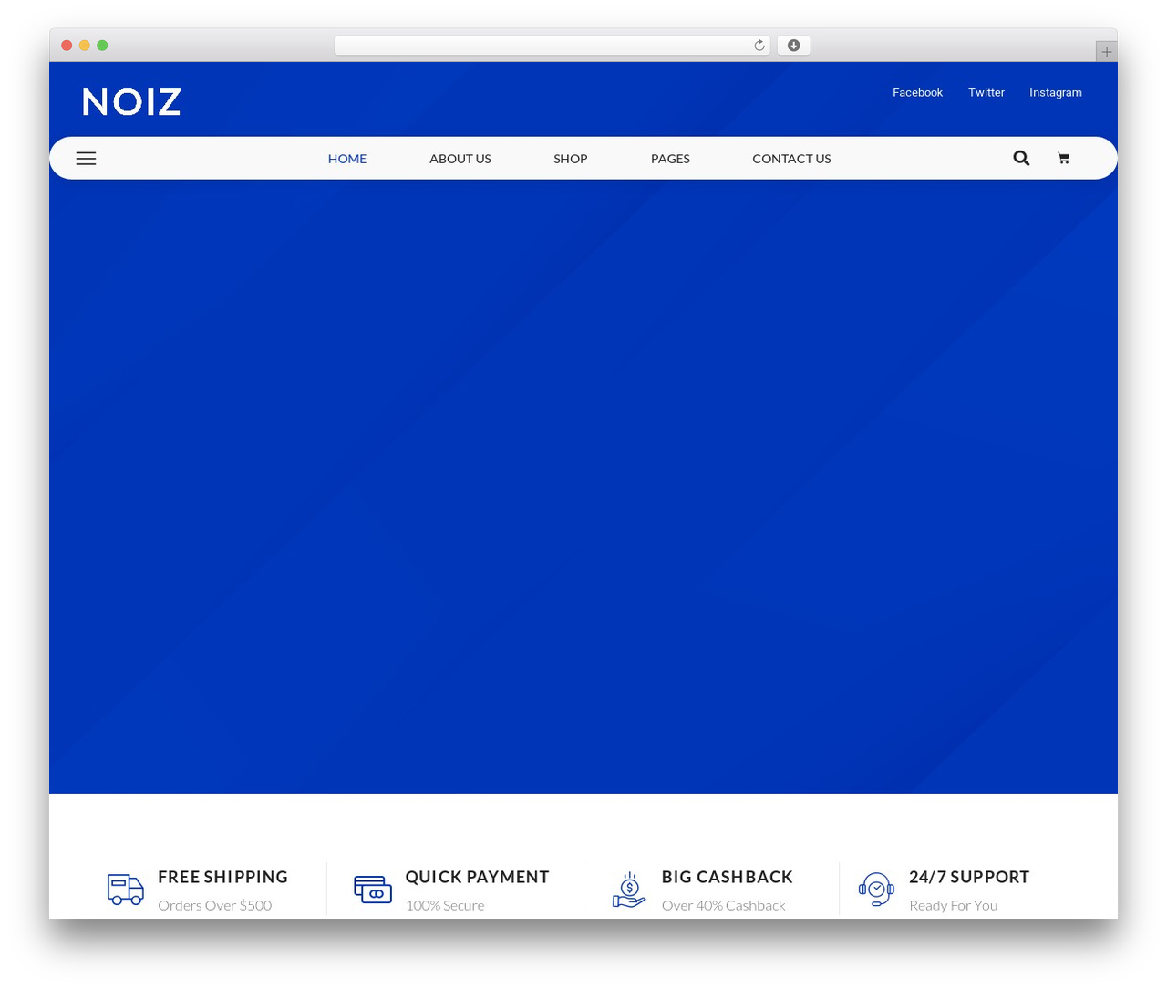This screenshot has height=989, width=1167.
Task: Click the browser download arrow icon
Action: tap(794, 46)
